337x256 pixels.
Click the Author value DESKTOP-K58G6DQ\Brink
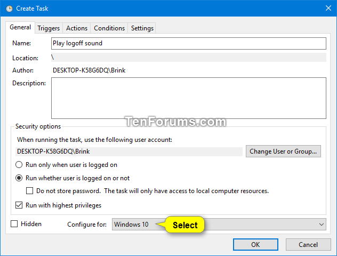(89, 70)
